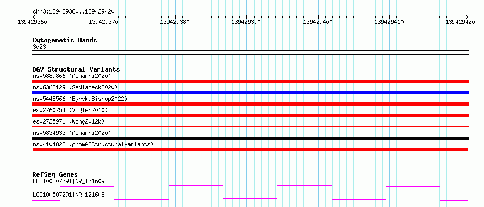Open LOC100507291|NR_121609 gene label

[x=69, y=181]
